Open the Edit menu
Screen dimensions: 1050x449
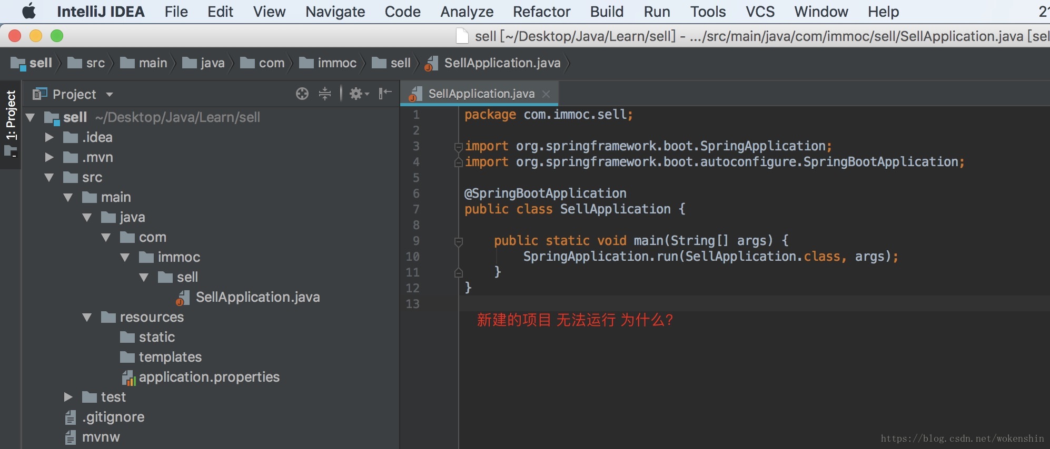pyautogui.click(x=220, y=12)
